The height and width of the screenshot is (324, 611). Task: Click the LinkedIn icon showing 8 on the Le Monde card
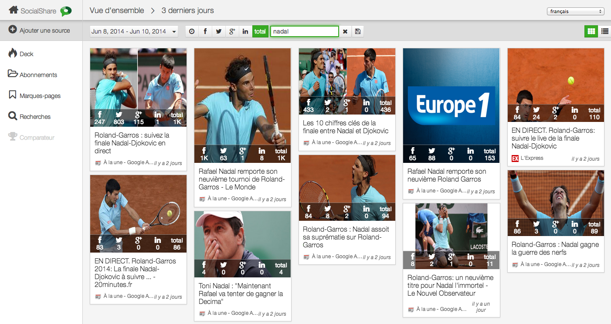(262, 151)
